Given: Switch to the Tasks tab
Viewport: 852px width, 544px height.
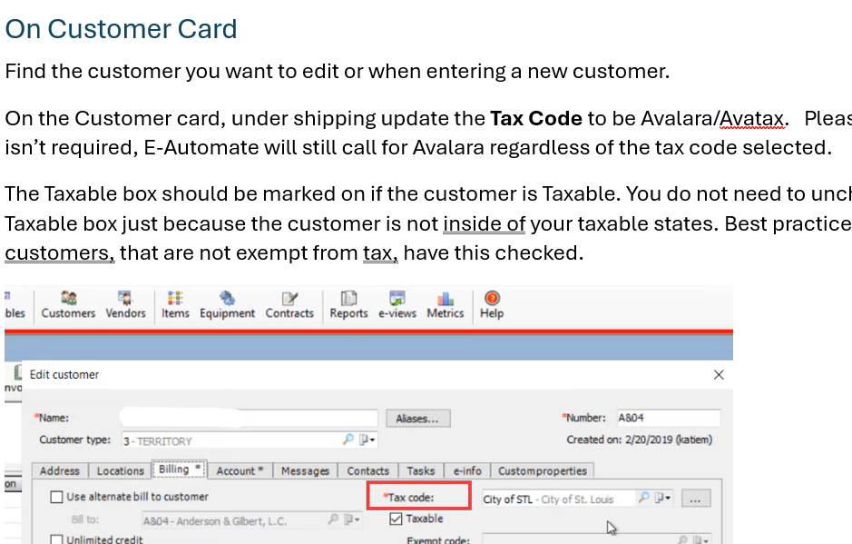Looking at the screenshot, I should pos(421,470).
